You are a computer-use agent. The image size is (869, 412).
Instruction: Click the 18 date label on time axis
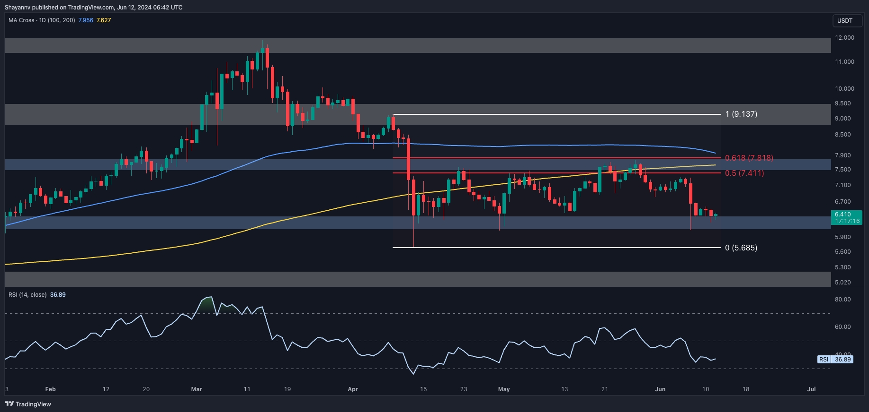(x=746, y=389)
